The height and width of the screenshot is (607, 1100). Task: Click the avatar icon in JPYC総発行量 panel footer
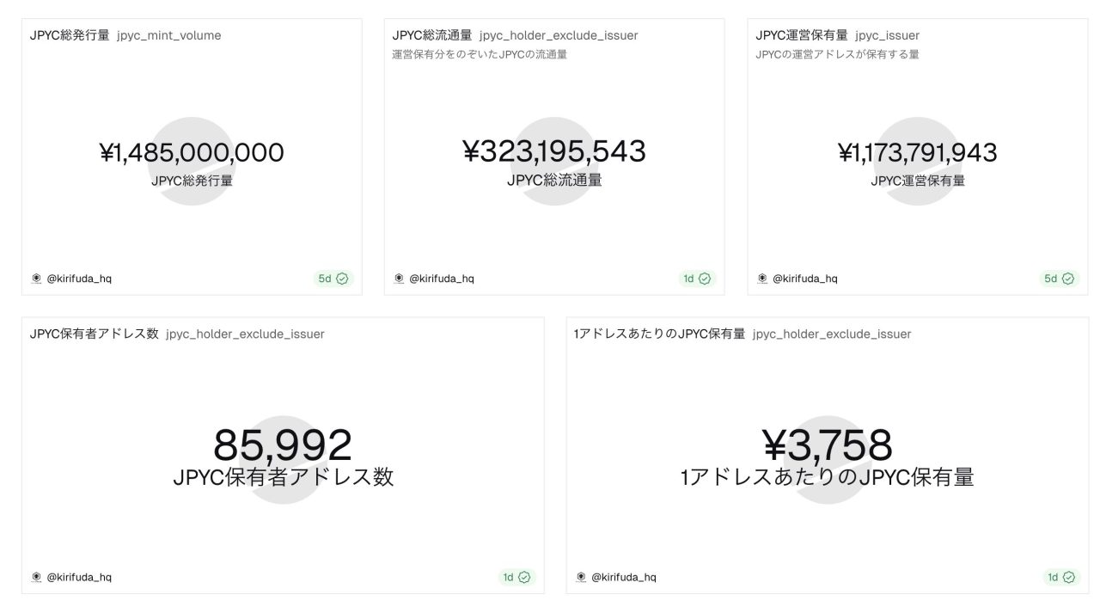pos(36,279)
